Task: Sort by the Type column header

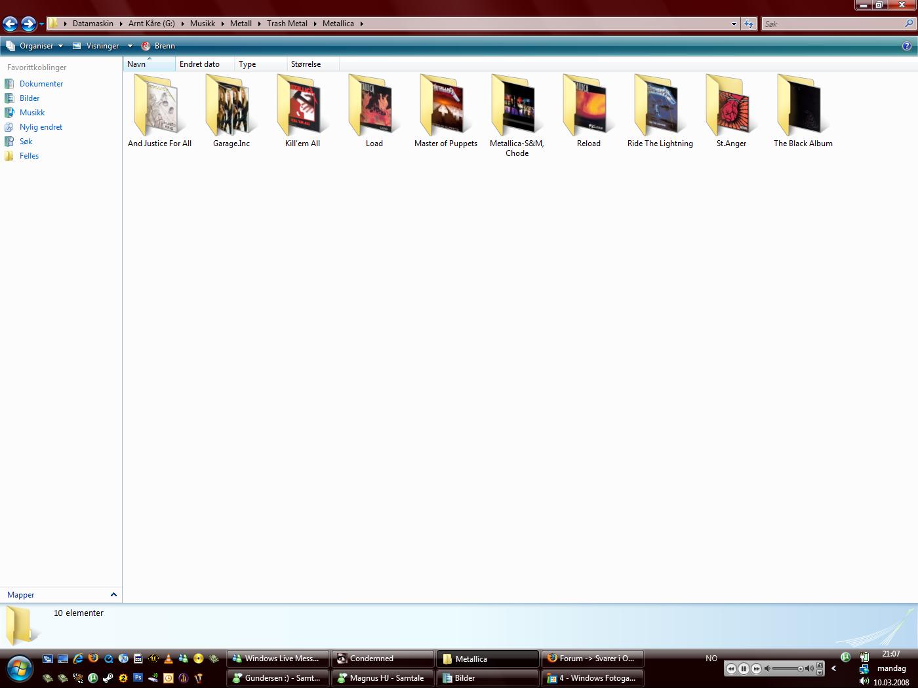Action: 260,64
